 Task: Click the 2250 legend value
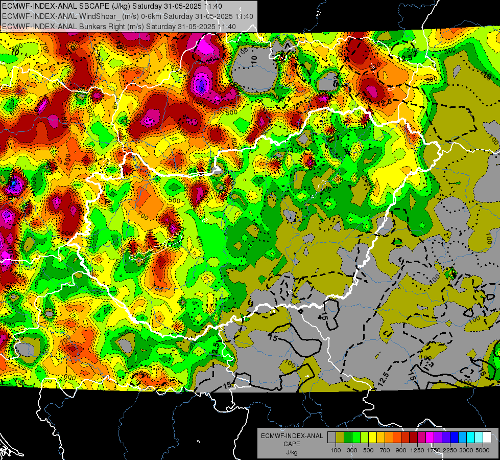(x=450, y=450)
